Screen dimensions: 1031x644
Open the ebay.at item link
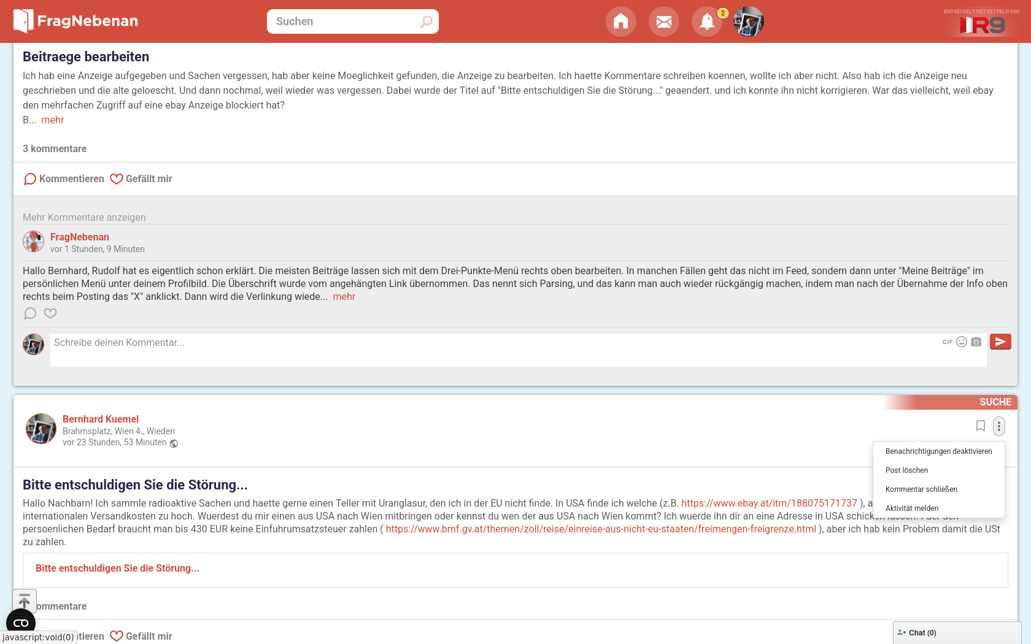pos(768,503)
